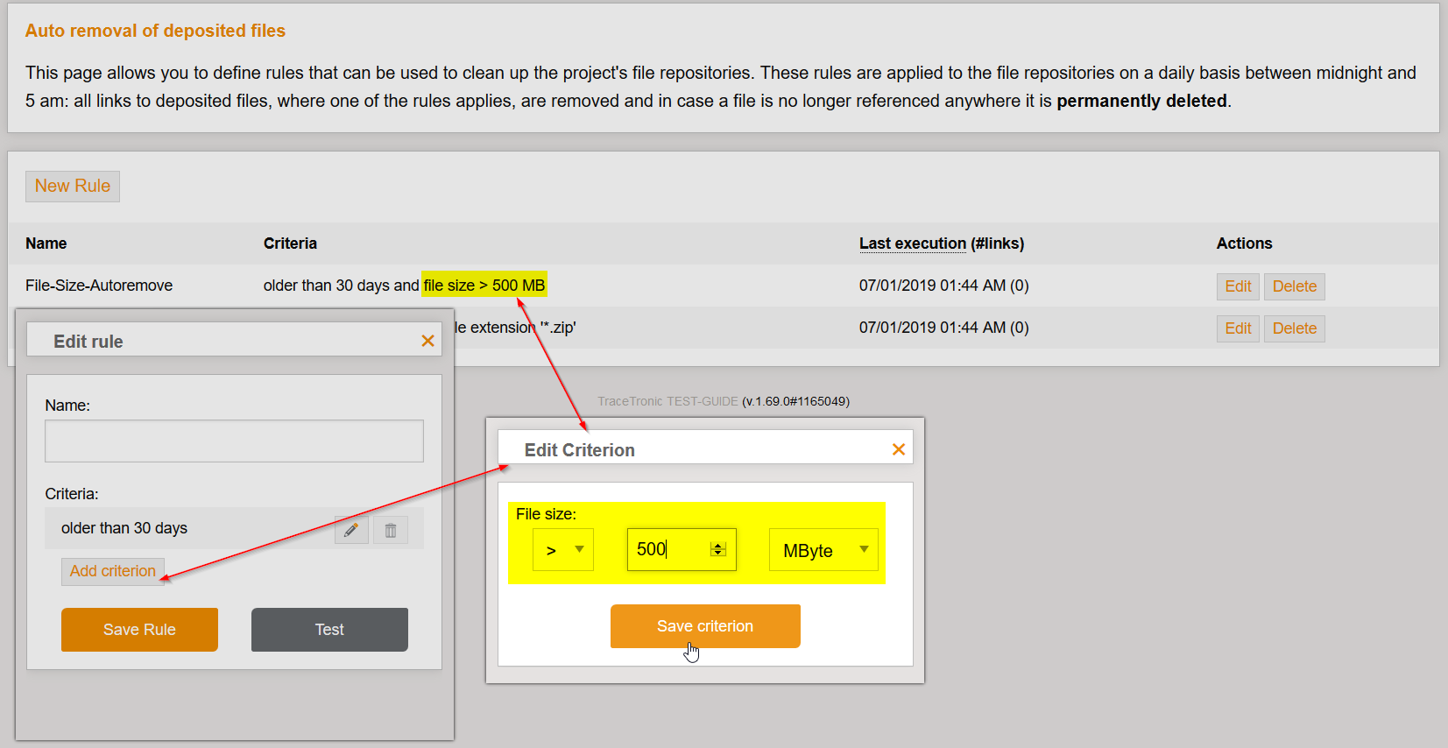This screenshot has width=1448, height=748.
Task: Click the pencil icon to edit criterion
Action: coord(351,530)
